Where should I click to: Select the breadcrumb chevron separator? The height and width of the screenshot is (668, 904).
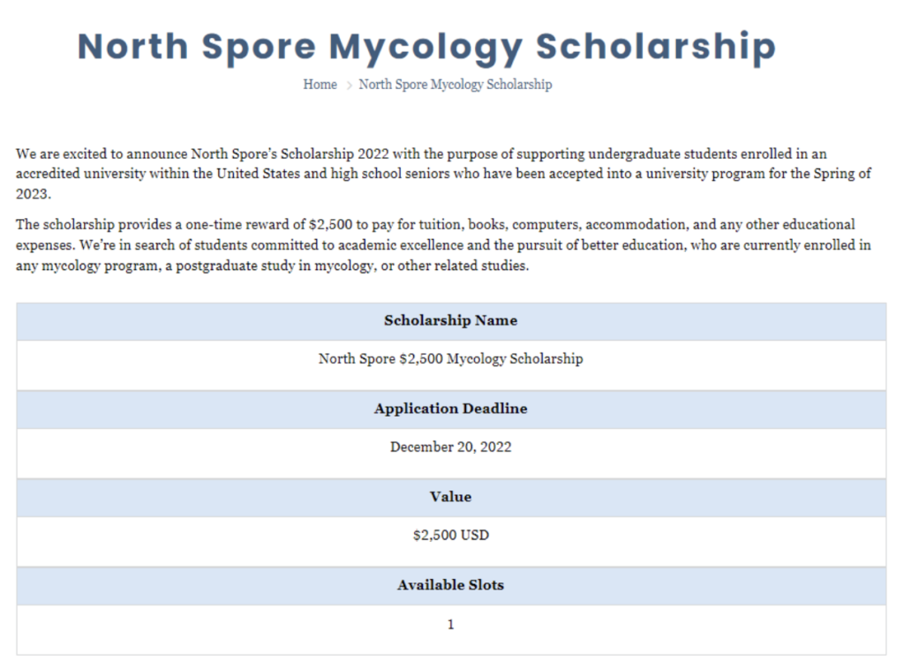(x=349, y=86)
